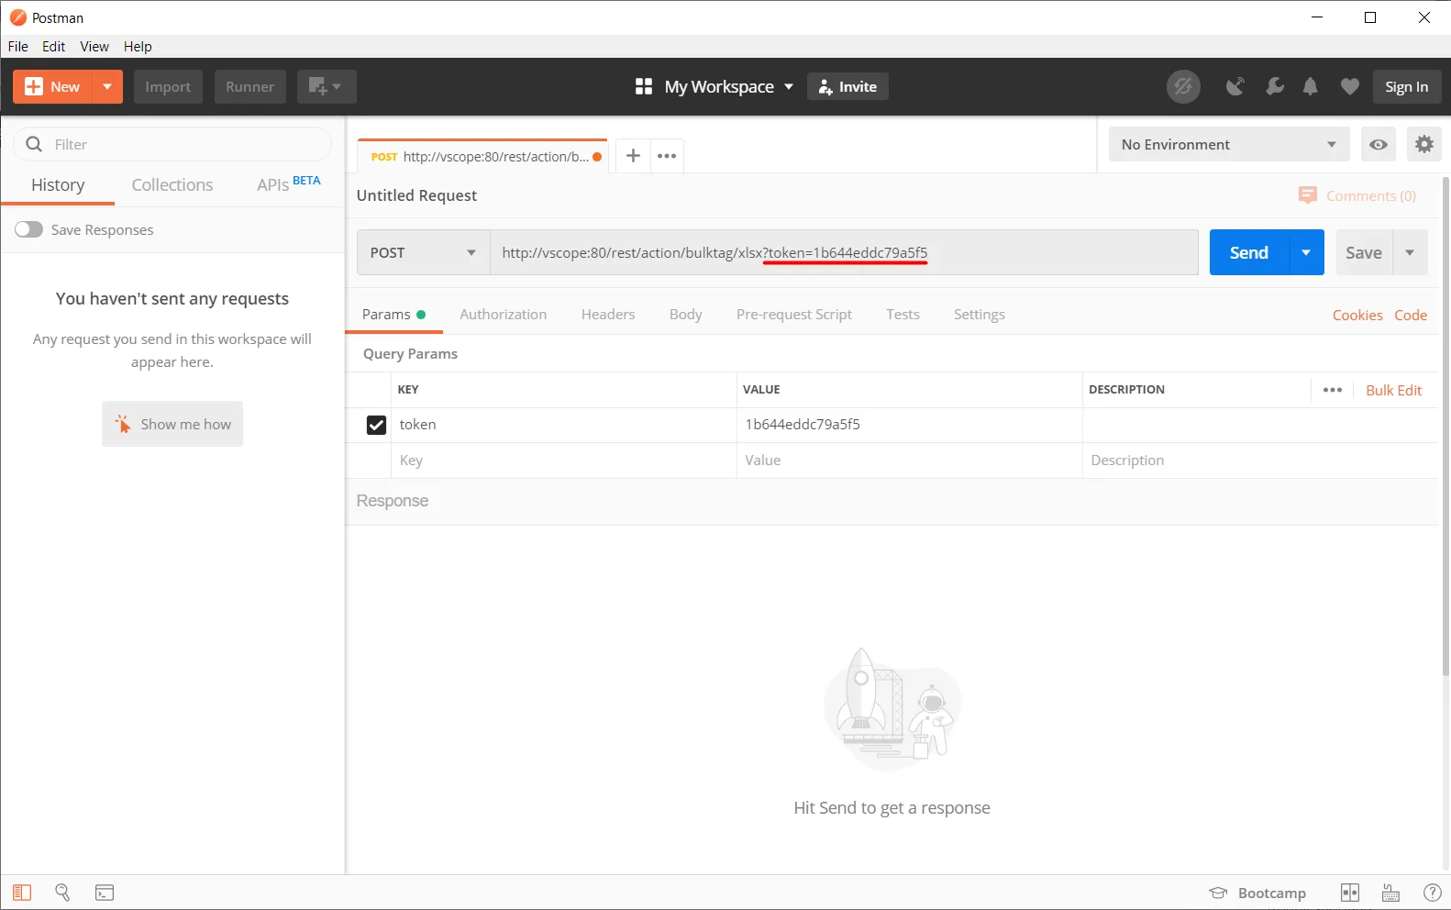Open the Cookies link
The width and height of the screenshot is (1451, 910).
1357,315
